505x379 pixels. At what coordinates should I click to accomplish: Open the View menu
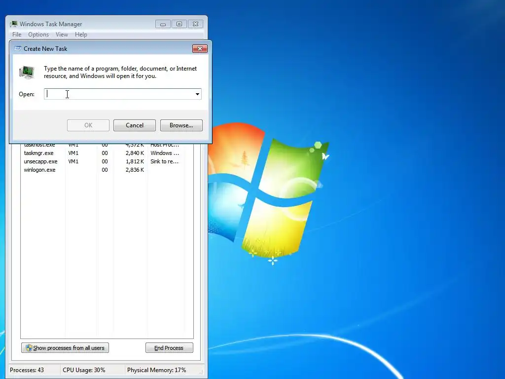(62, 35)
